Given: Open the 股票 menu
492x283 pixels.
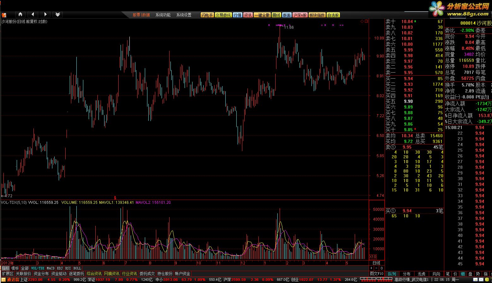Looking at the screenshot, I should coord(136,15).
